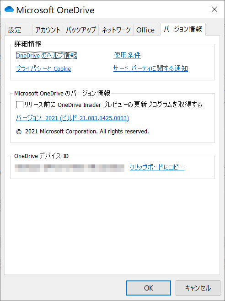Click the © 2021 Microsoft Corporation copyright text
The width and height of the screenshot is (225, 301).
coord(82,132)
